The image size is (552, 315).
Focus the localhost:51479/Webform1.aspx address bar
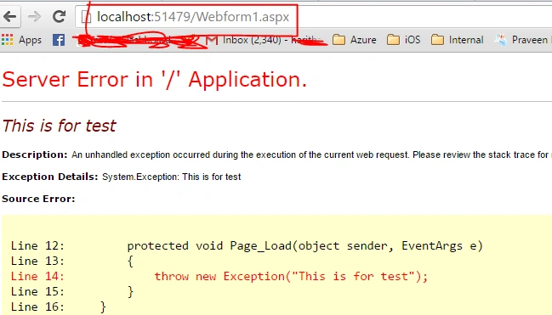coord(313,17)
